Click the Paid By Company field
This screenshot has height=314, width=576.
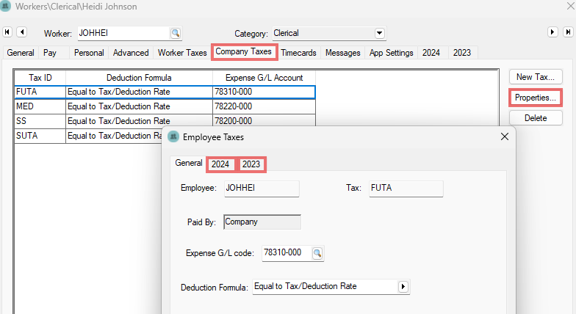click(x=262, y=222)
